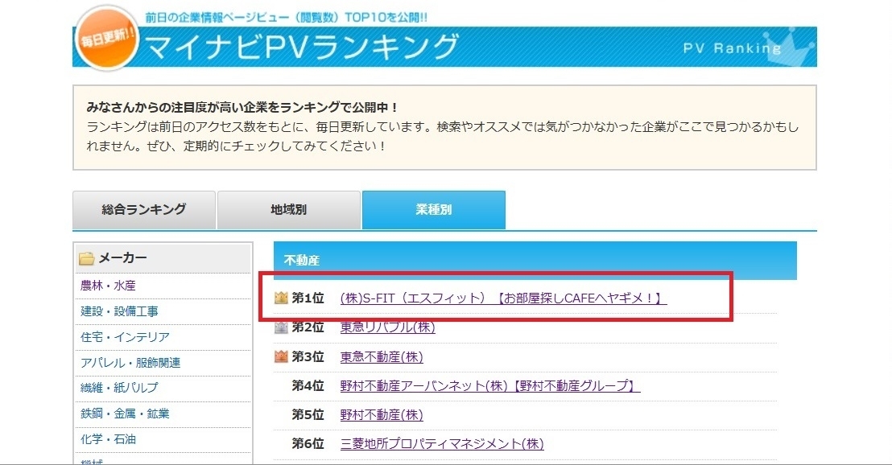
Task: Click the bronze crown icon beside 第3位
Action: pyautogui.click(x=281, y=356)
